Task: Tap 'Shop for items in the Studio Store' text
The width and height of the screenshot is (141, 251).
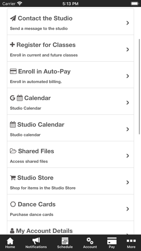Action: click(x=43, y=188)
